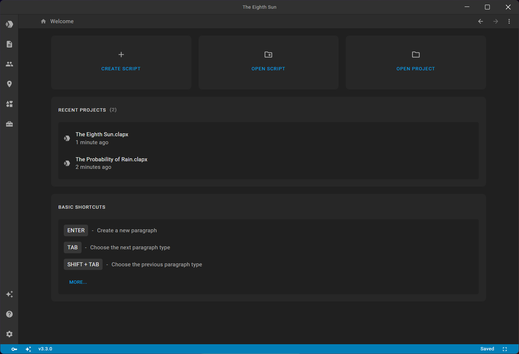Maximize the application window
The image size is (519, 354).
[487, 7]
